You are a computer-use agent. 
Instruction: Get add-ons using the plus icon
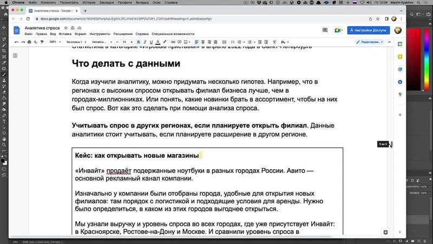400,114
